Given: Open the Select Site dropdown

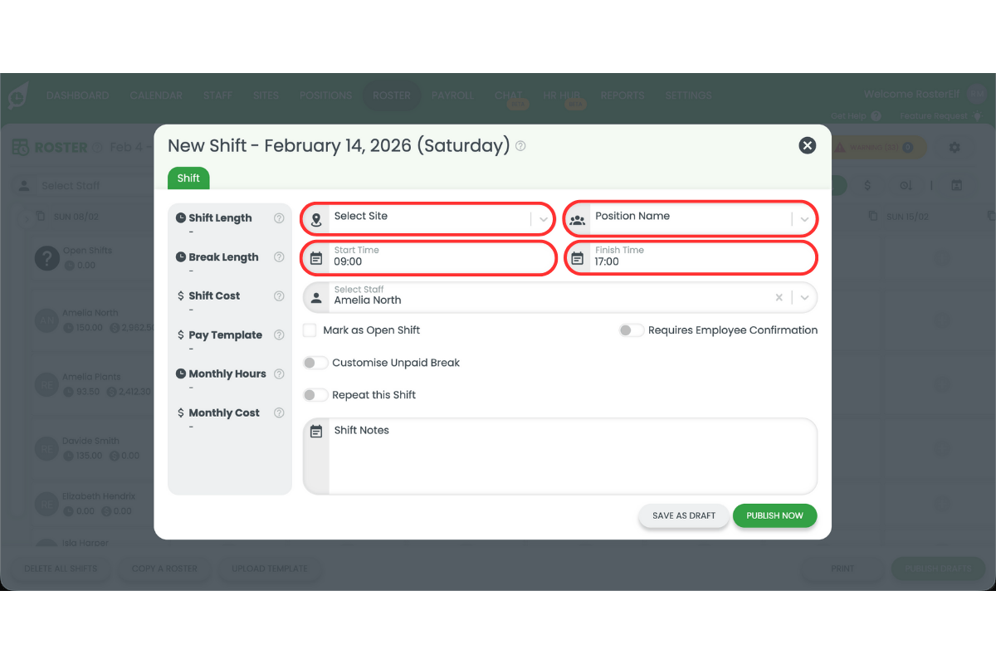Looking at the screenshot, I should [x=543, y=220].
